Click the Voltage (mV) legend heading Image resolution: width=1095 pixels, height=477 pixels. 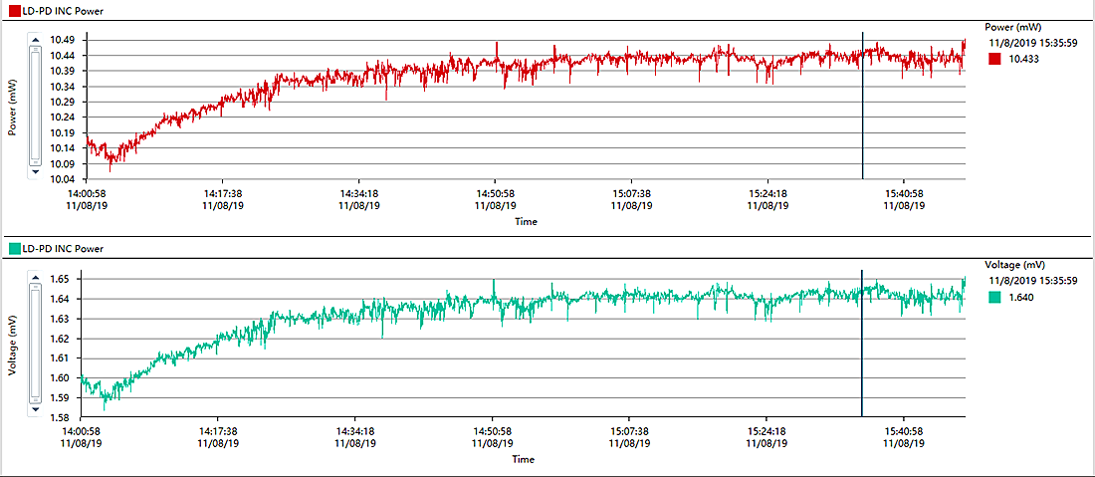pos(1014,265)
